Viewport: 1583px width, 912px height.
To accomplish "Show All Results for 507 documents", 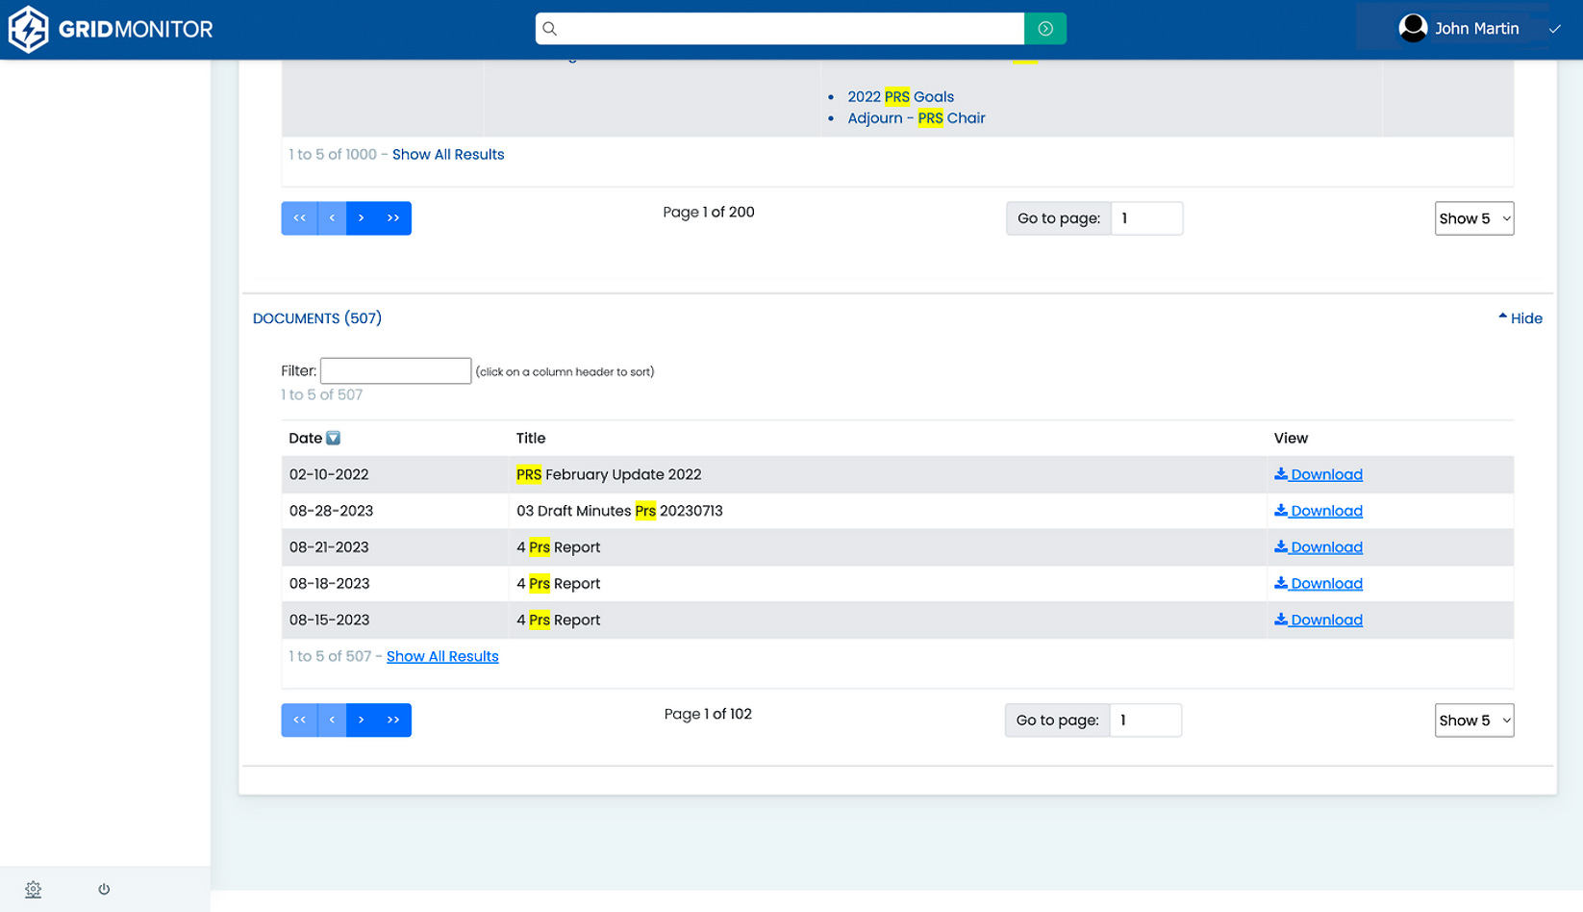I will tap(442, 656).
